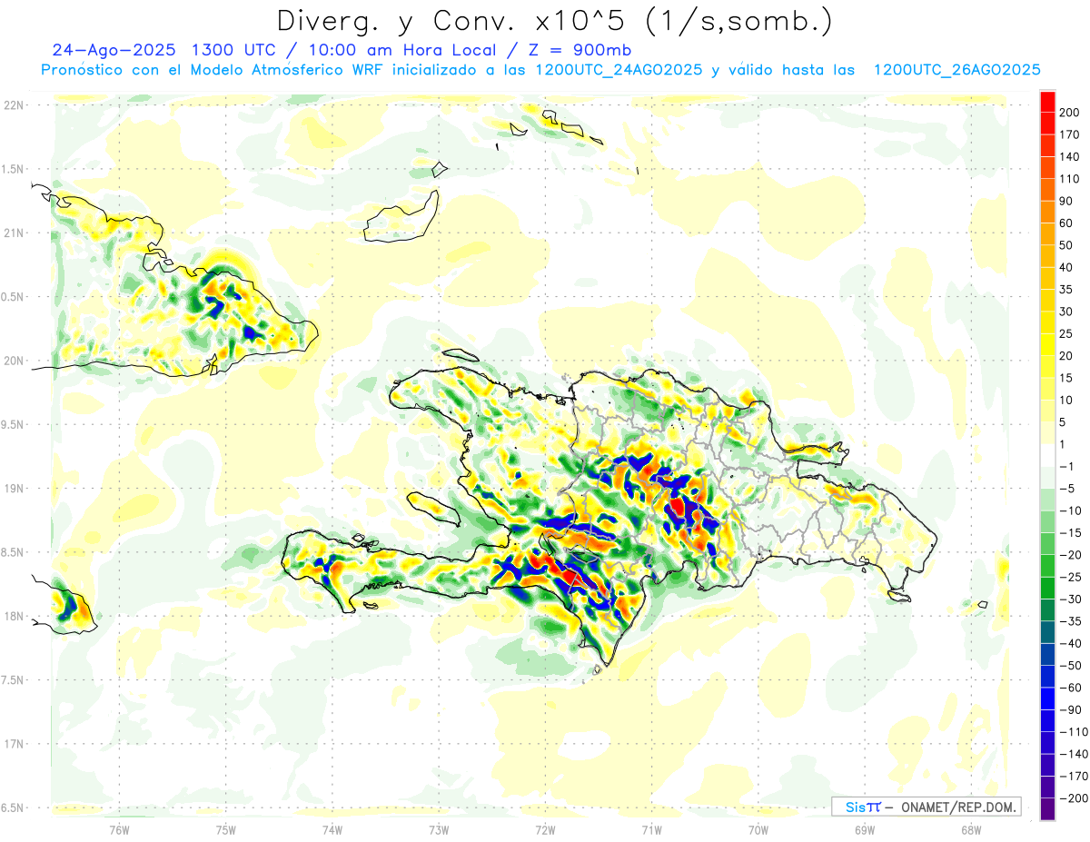Click the '69W' longitude label
The width and height of the screenshot is (1090, 842).
click(x=864, y=828)
